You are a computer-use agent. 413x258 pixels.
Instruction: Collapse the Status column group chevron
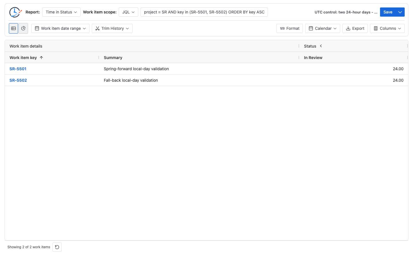pyautogui.click(x=321, y=46)
